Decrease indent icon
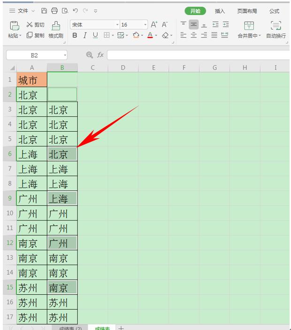 (215, 24)
